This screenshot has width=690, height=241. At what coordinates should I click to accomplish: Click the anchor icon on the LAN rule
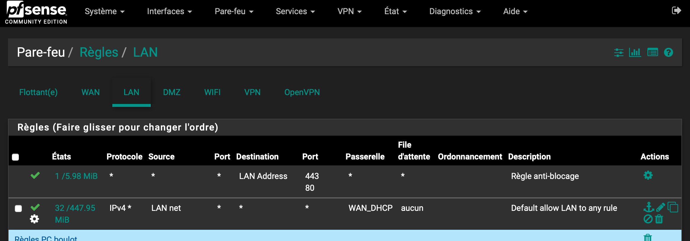649,207
